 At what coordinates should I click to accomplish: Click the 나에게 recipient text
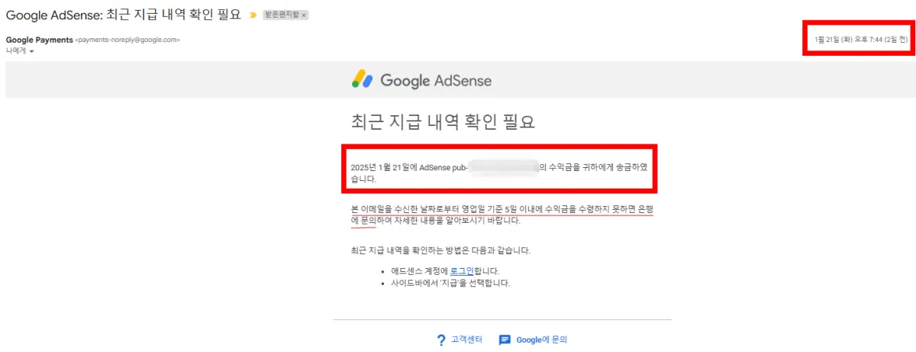coord(16,51)
